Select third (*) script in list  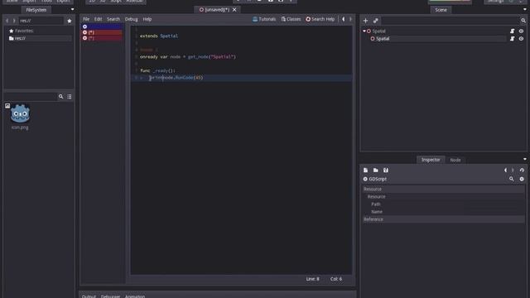pos(102,38)
